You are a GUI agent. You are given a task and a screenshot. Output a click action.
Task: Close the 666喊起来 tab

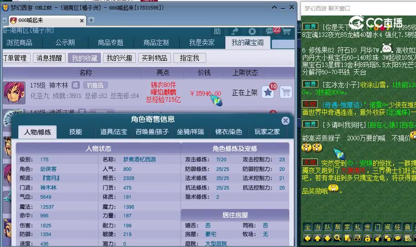pyautogui.click(x=82, y=21)
